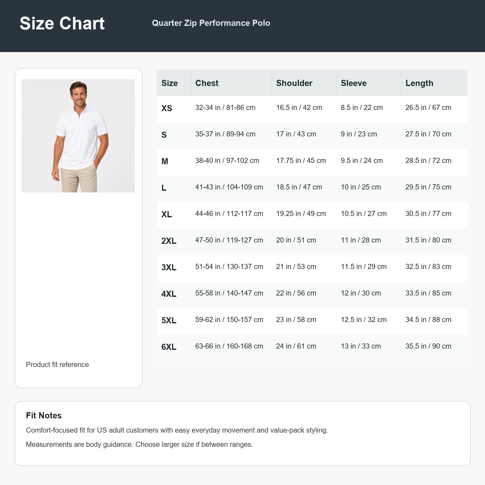Click length value 34.5 in / 88 cm

[428, 319]
